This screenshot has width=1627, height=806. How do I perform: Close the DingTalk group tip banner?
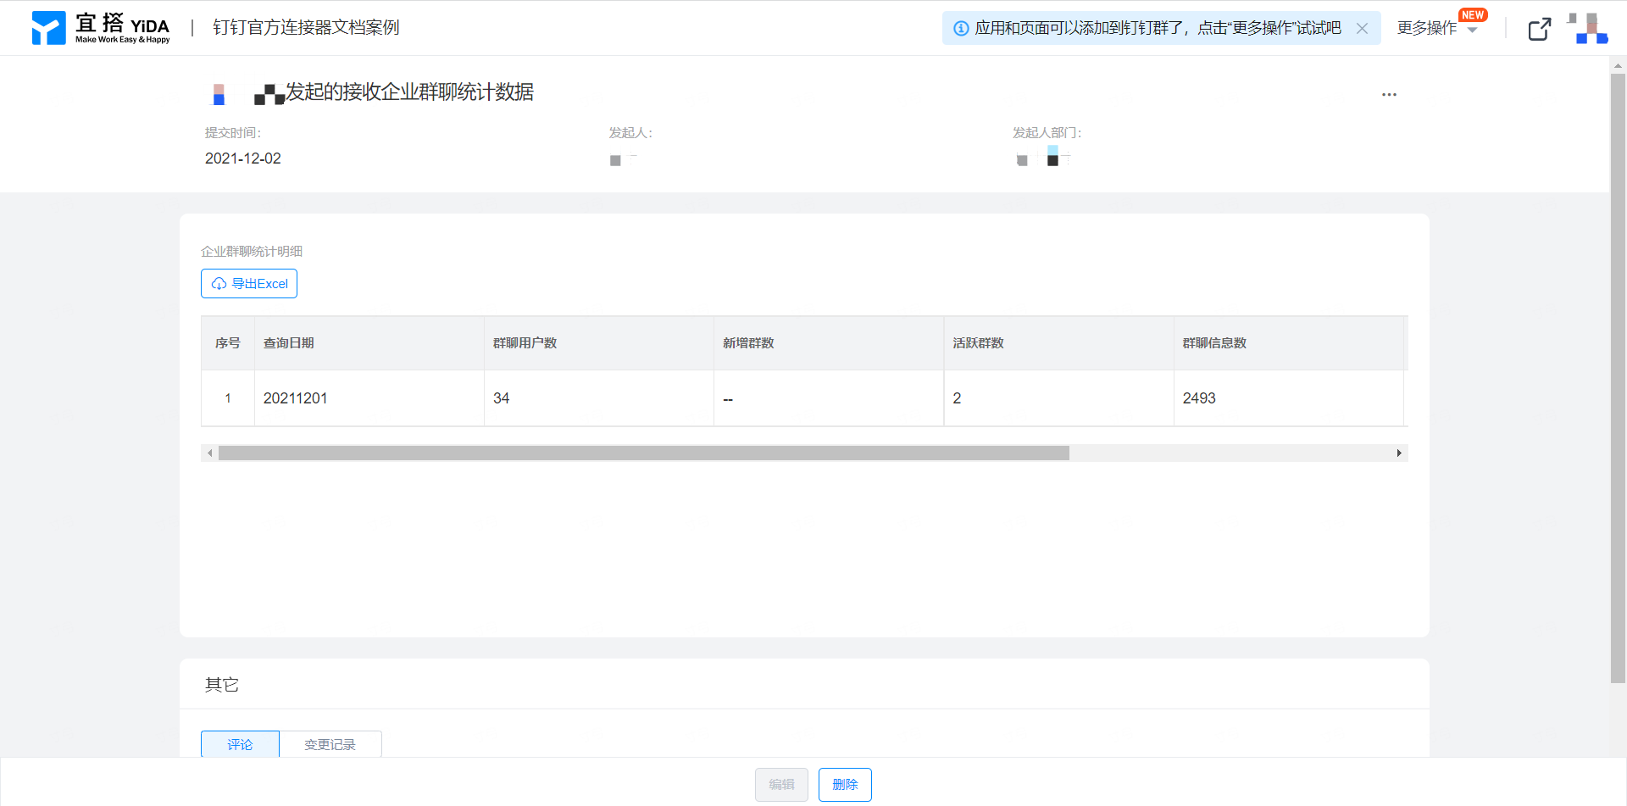(x=1362, y=28)
